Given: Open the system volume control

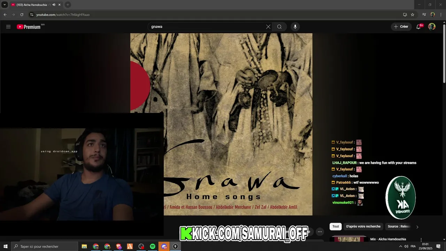Looking at the screenshot, I should [406, 246].
